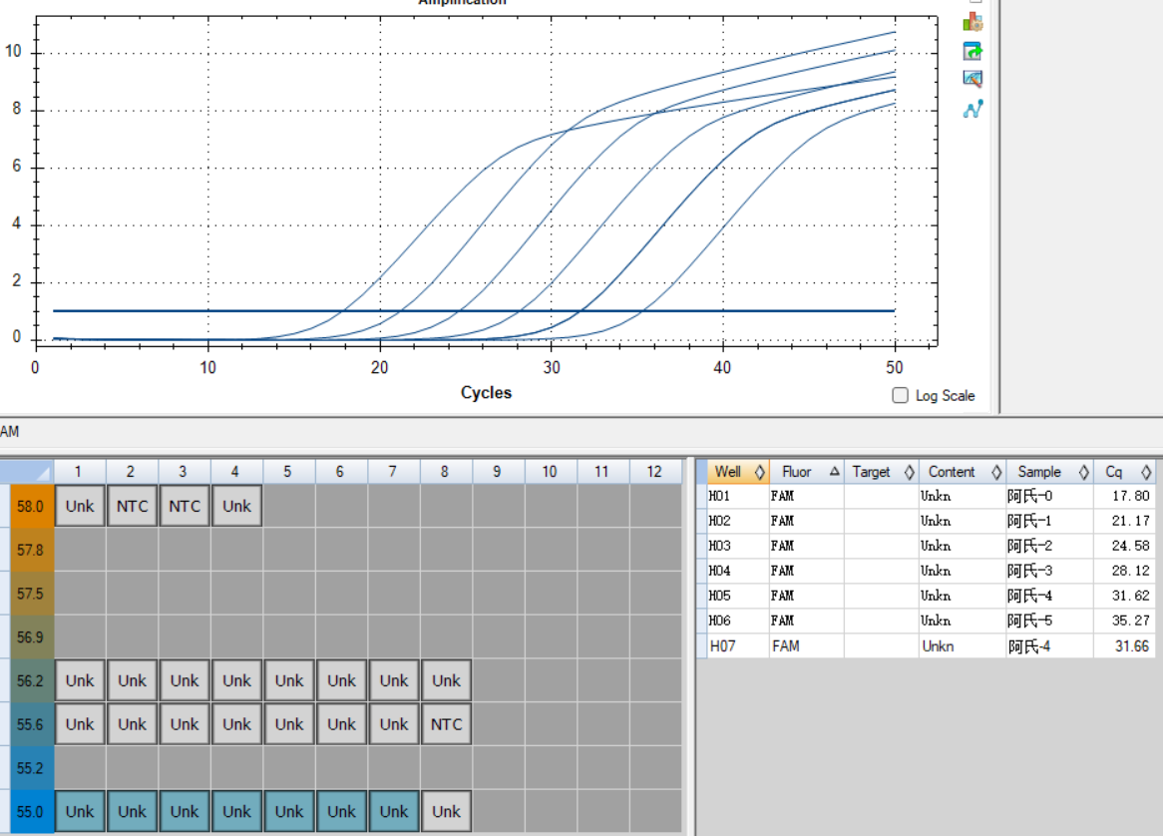Click the Cq value 31.62
Image resolution: width=1163 pixels, height=836 pixels.
[x=1130, y=596]
